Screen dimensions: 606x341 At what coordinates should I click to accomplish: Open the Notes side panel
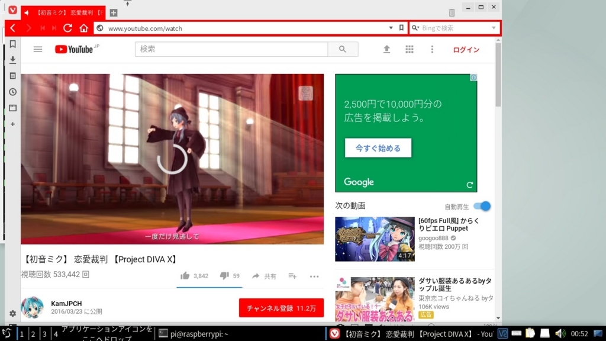pyautogui.click(x=13, y=76)
